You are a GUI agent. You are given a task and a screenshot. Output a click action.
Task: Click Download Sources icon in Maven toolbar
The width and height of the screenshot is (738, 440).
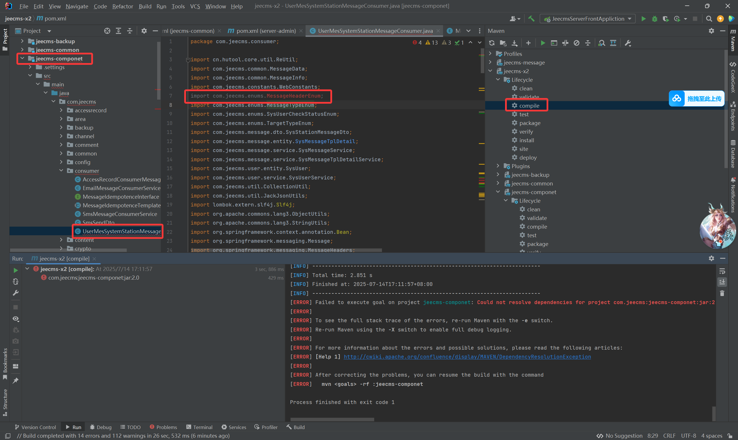(515, 43)
